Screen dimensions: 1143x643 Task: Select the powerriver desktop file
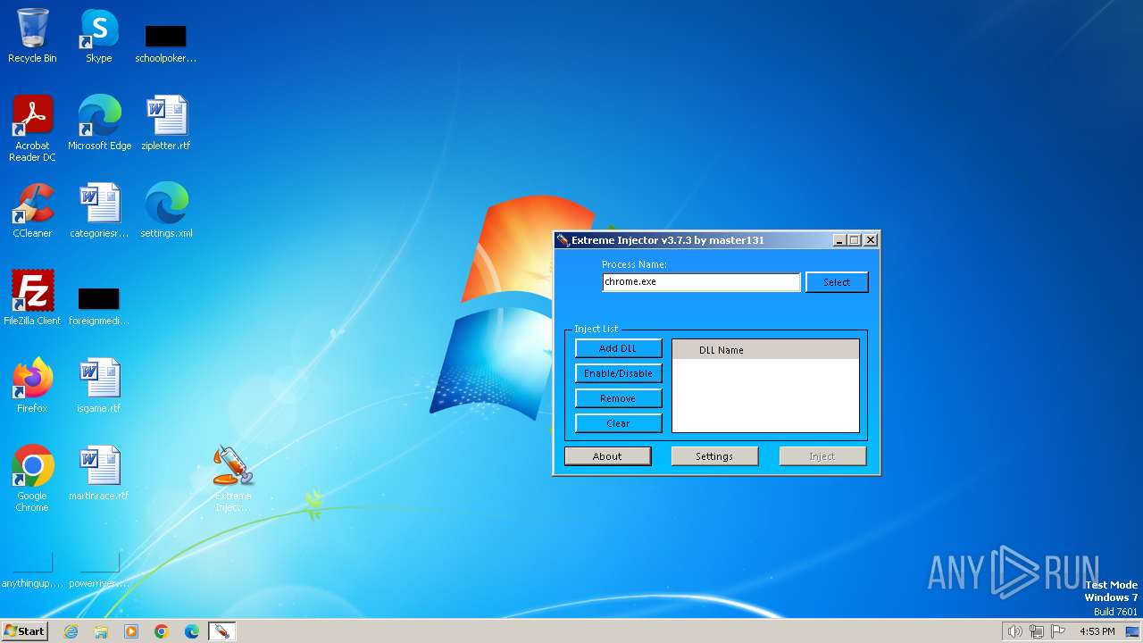tap(99, 571)
